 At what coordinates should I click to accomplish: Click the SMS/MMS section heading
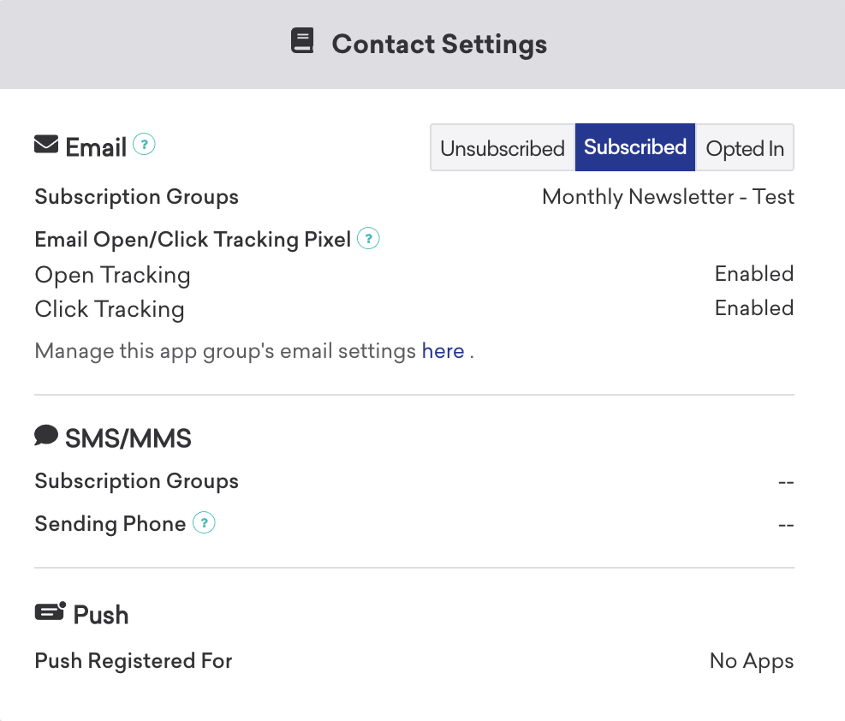click(x=128, y=439)
